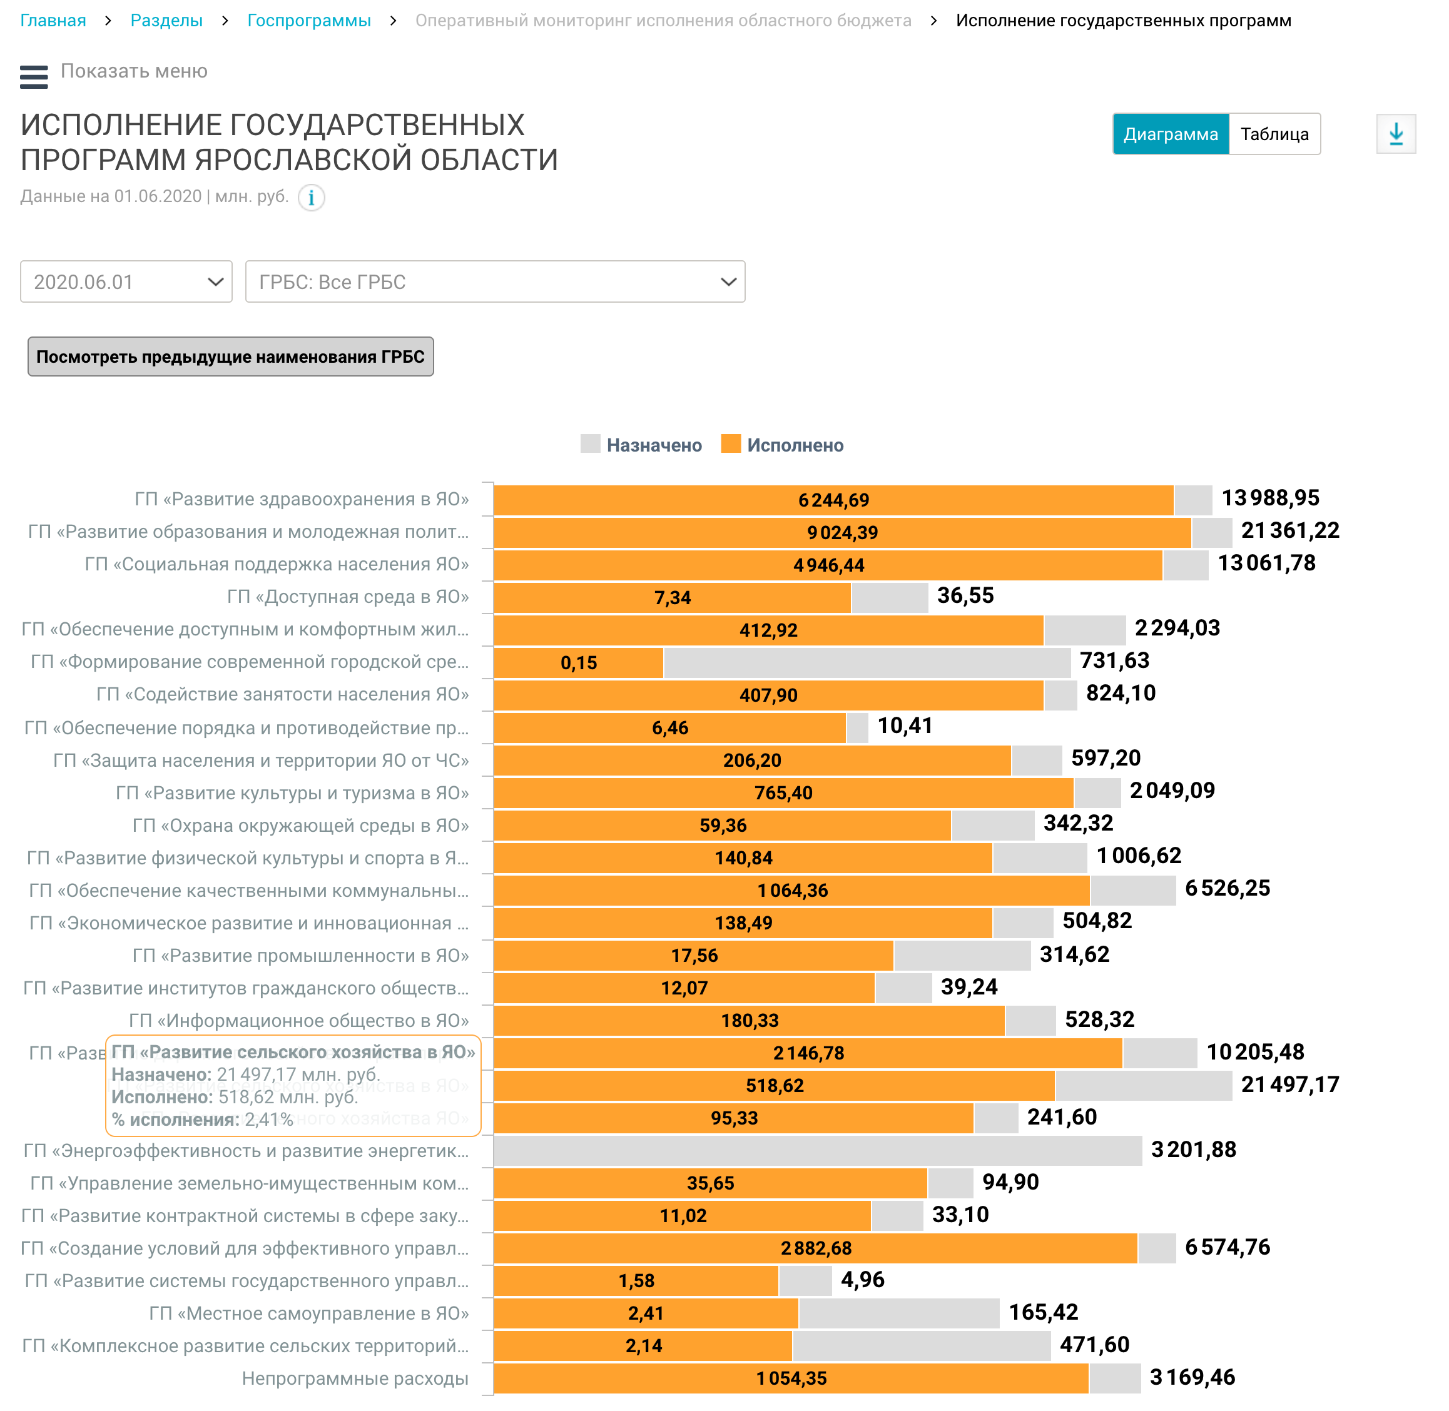
Task: Switch to Таблица view
Action: 1274,134
